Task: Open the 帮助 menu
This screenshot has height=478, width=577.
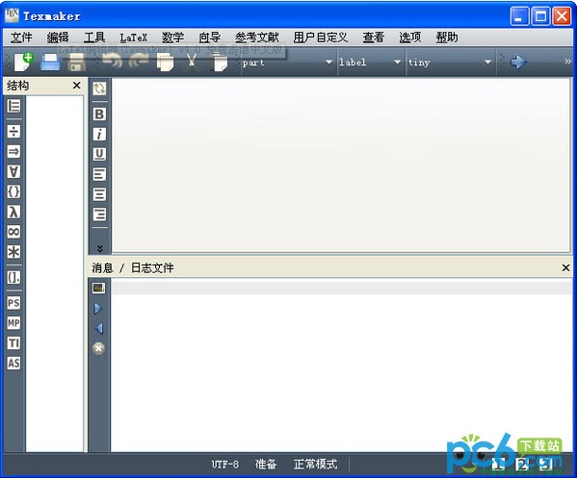Action: pos(447,38)
